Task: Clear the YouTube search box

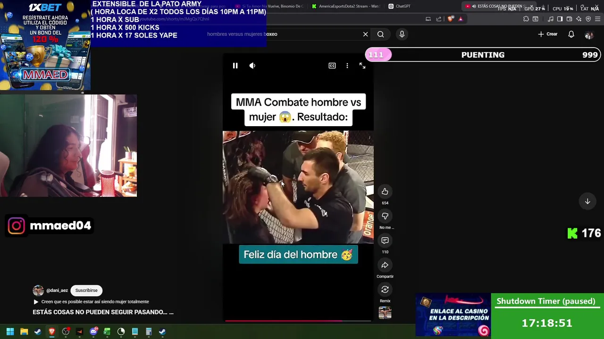Action: pyautogui.click(x=365, y=34)
